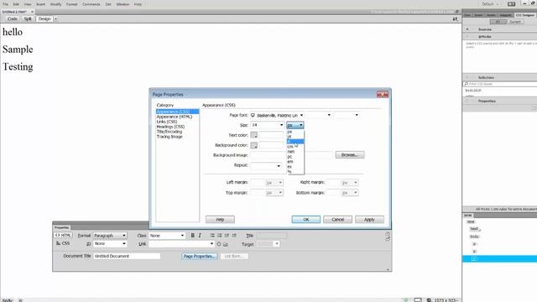The width and height of the screenshot is (537, 302).
Task: Open the Modify menu
Action: (56, 4)
